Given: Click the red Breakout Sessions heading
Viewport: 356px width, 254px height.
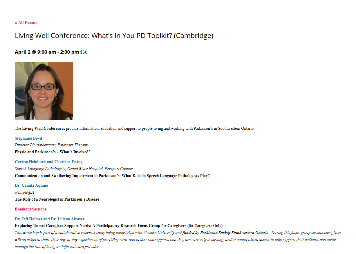Looking at the screenshot, I should click(31, 209).
